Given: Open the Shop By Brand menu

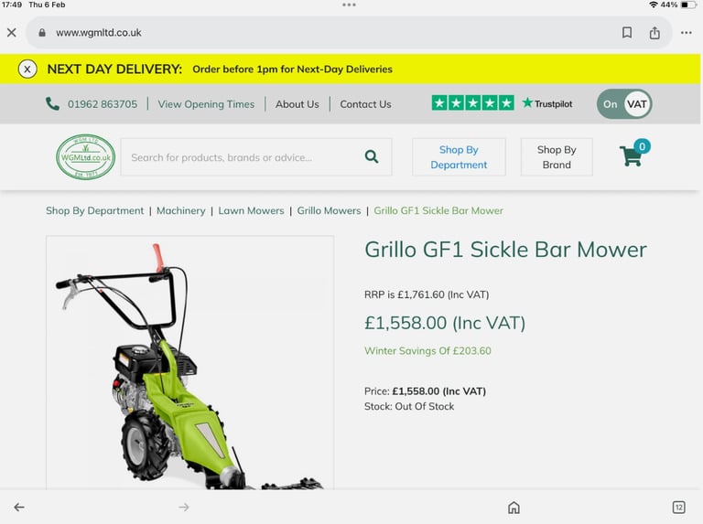Looking at the screenshot, I should 557,157.
